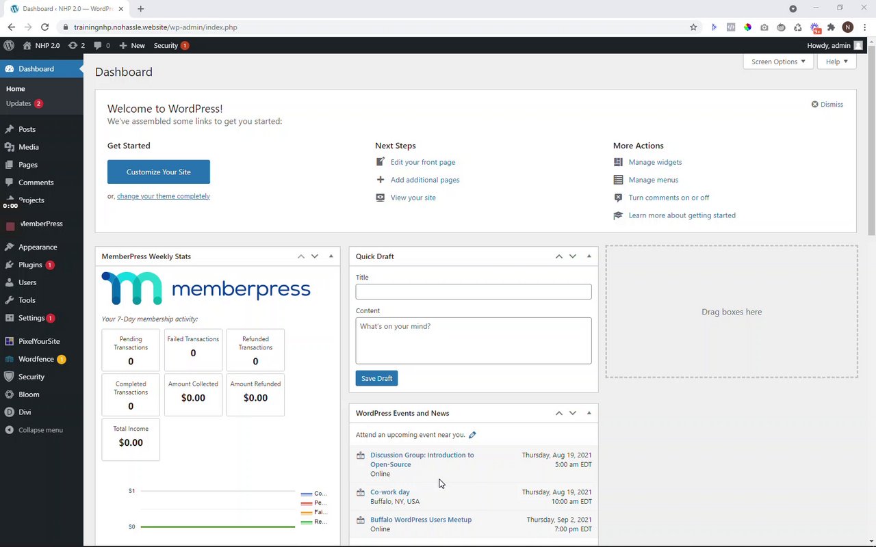Viewport: 876px width, 547px height.
Task: Move MemberPress Weekly Stats box up
Action: [x=301, y=256]
